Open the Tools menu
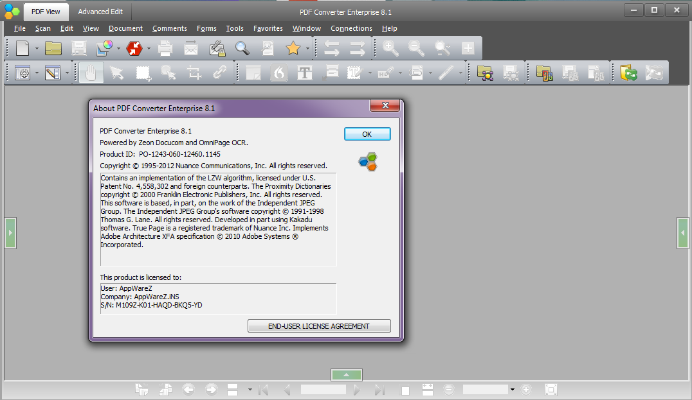The image size is (692, 400). coord(235,28)
